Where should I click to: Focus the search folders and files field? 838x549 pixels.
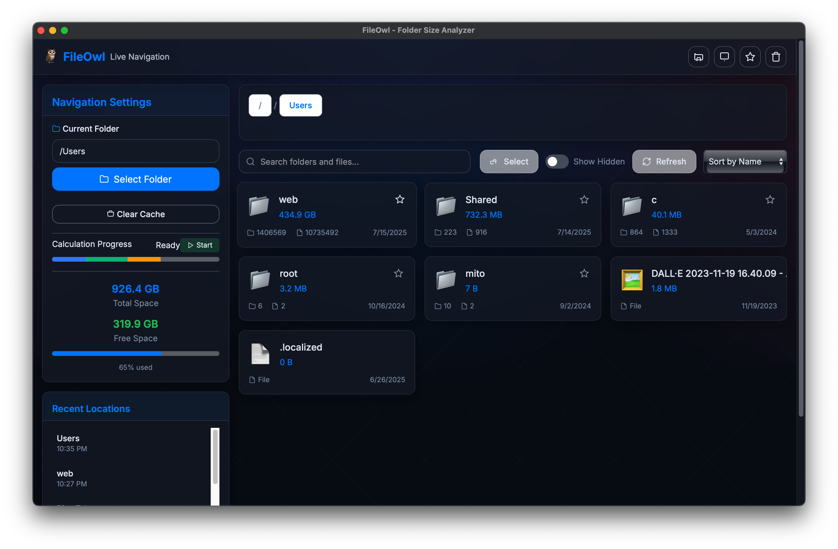354,162
